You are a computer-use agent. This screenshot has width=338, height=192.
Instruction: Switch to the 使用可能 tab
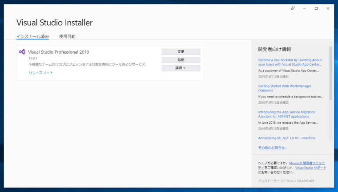[67, 36]
